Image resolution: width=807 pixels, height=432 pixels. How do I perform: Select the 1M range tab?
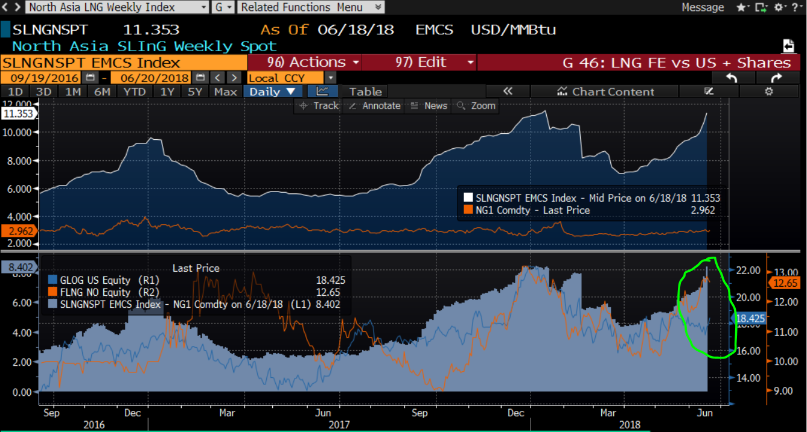coord(73,92)
